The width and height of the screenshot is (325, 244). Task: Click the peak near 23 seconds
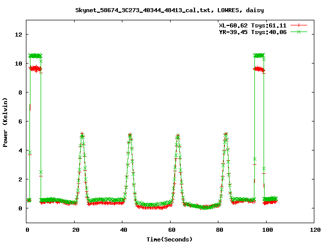[x=82, y=134]
